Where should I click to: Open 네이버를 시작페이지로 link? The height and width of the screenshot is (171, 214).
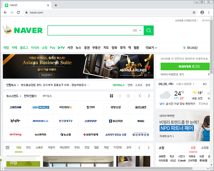[x=187, y=20]
